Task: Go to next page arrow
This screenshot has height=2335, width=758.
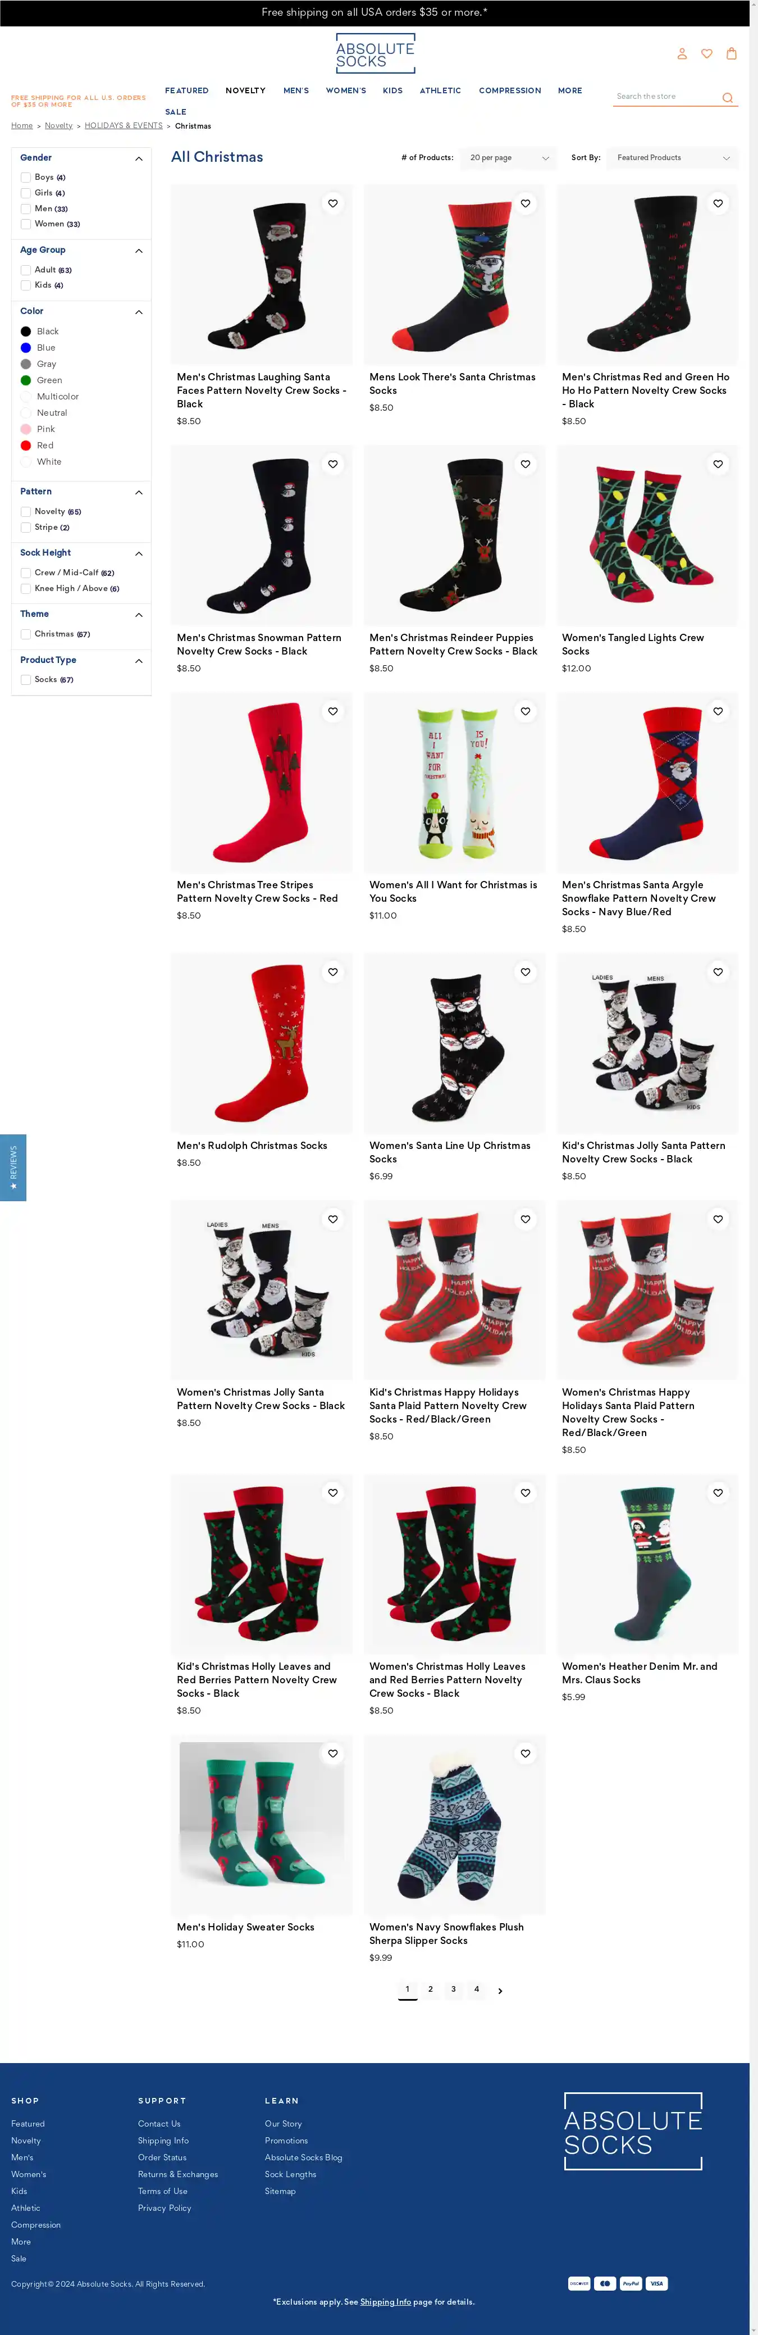Action: pyautogui.click(x=500, y=1991)
